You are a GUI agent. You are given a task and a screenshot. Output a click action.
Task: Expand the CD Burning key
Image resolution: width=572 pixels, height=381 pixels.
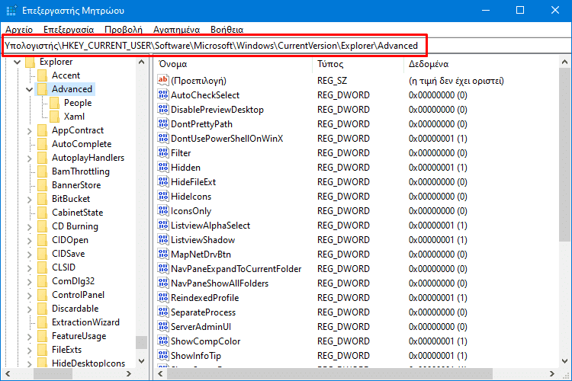tap(30, 226)
